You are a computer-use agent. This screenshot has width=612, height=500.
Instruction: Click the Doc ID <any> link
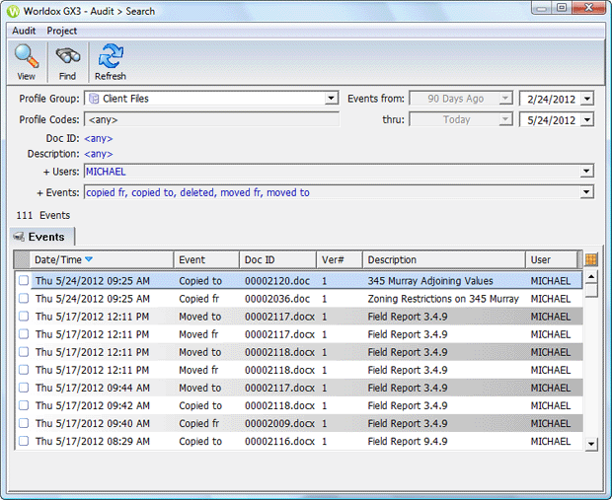[x=98, y=139]
